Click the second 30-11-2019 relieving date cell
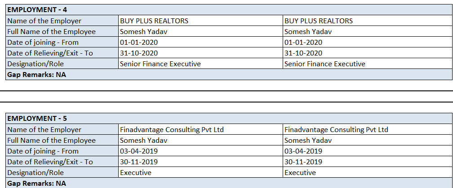Screen dimensions: 453x188 pyautogui.click(x=303, y=162)
